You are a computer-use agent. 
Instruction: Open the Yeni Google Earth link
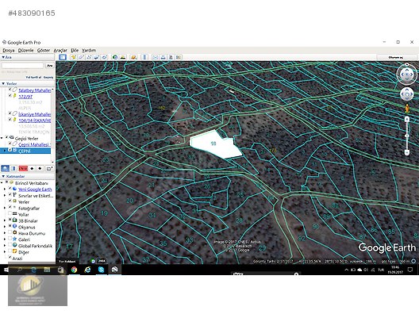point(35,190)
